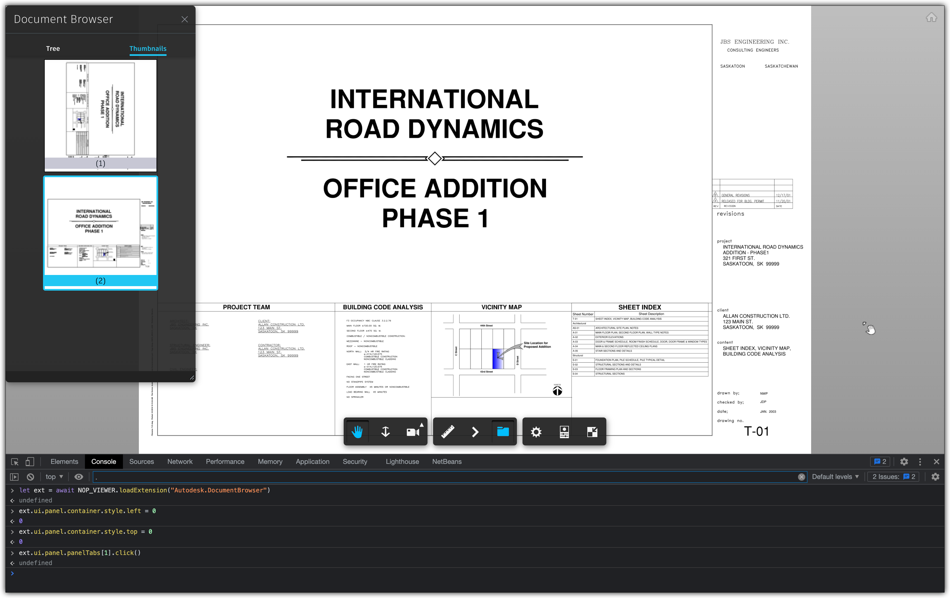This screenshot has width=950, height=598.
Task: Activate the Measure ruler tool
Action: [x=447, y=431]
